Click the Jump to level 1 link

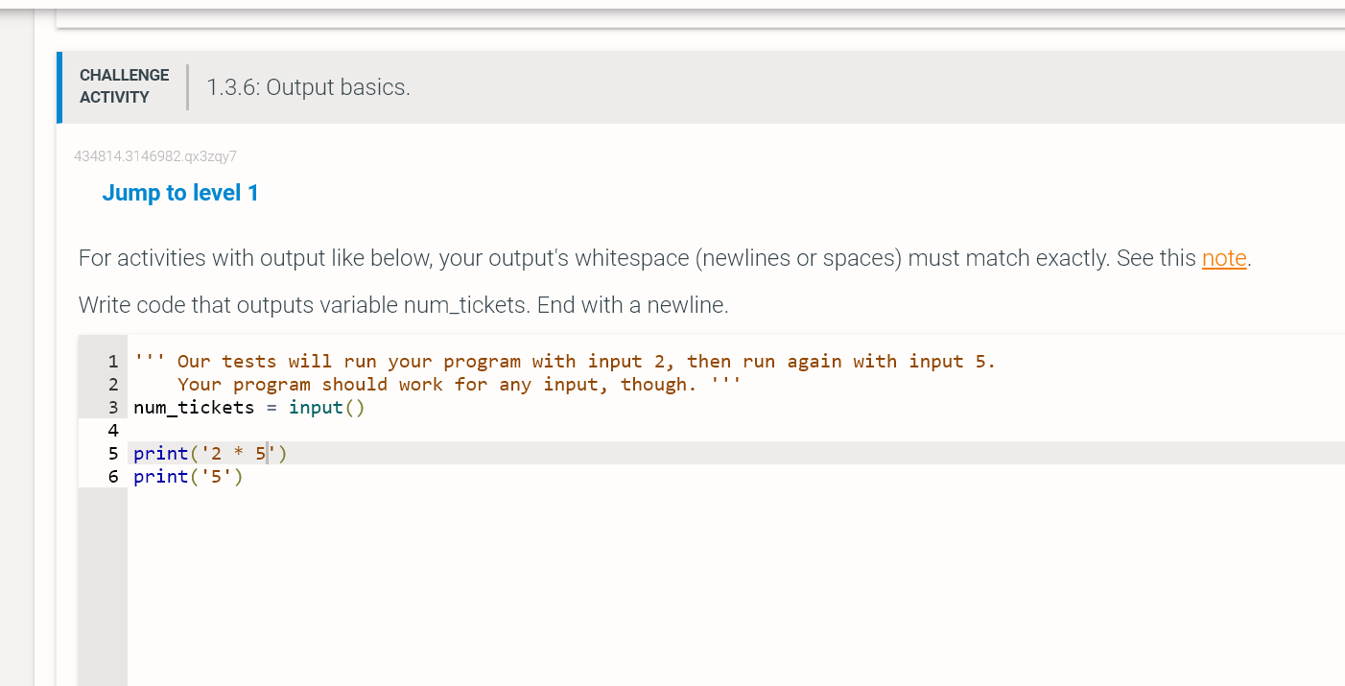coord(180,192)
